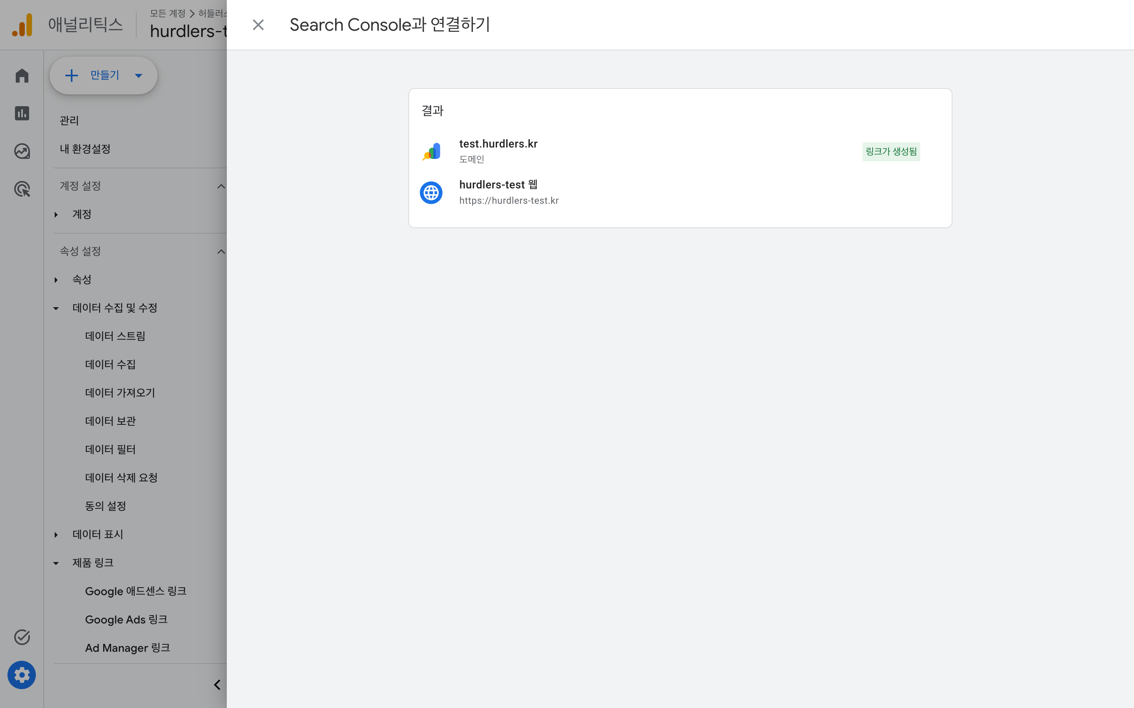
Task: Open 내 환경설정 menu item
Action: (x=85, y=149)
